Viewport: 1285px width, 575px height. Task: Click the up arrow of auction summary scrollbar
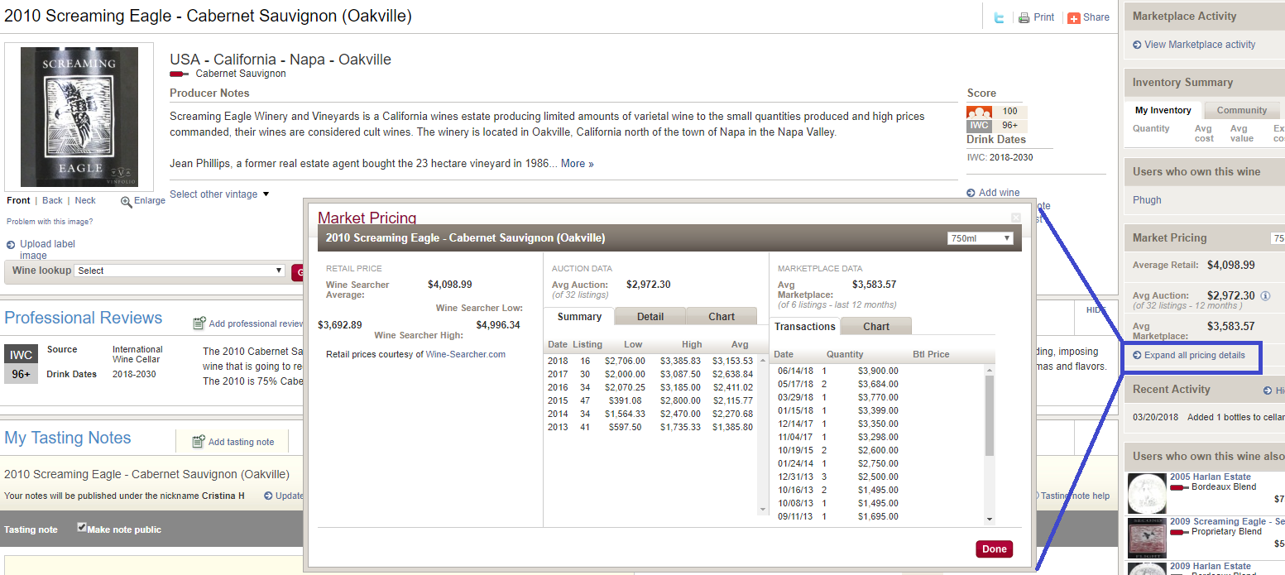(x=764, y=360)
